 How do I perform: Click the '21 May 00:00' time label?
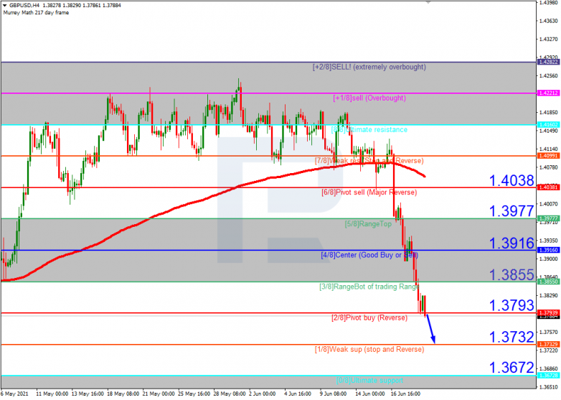[159, 394]
